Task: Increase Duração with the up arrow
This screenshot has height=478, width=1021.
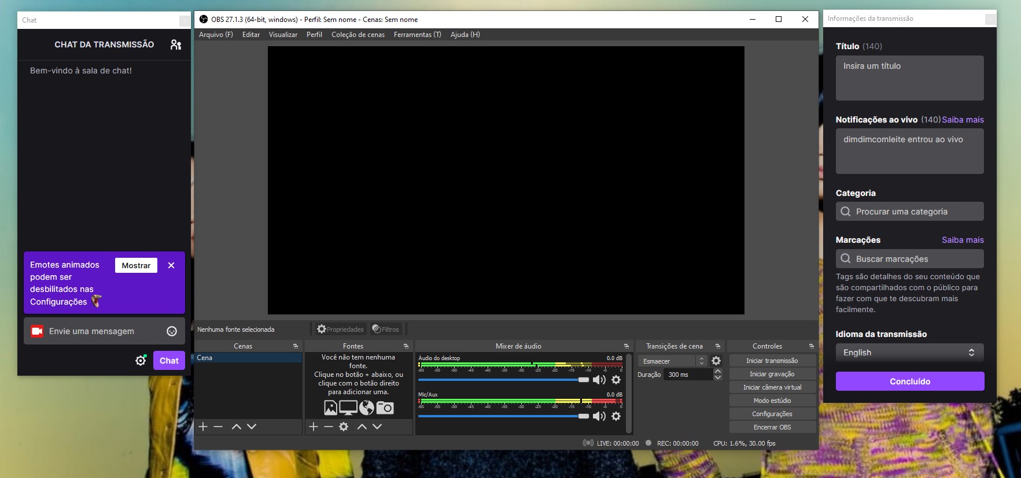Action: [x=718, y=371]
